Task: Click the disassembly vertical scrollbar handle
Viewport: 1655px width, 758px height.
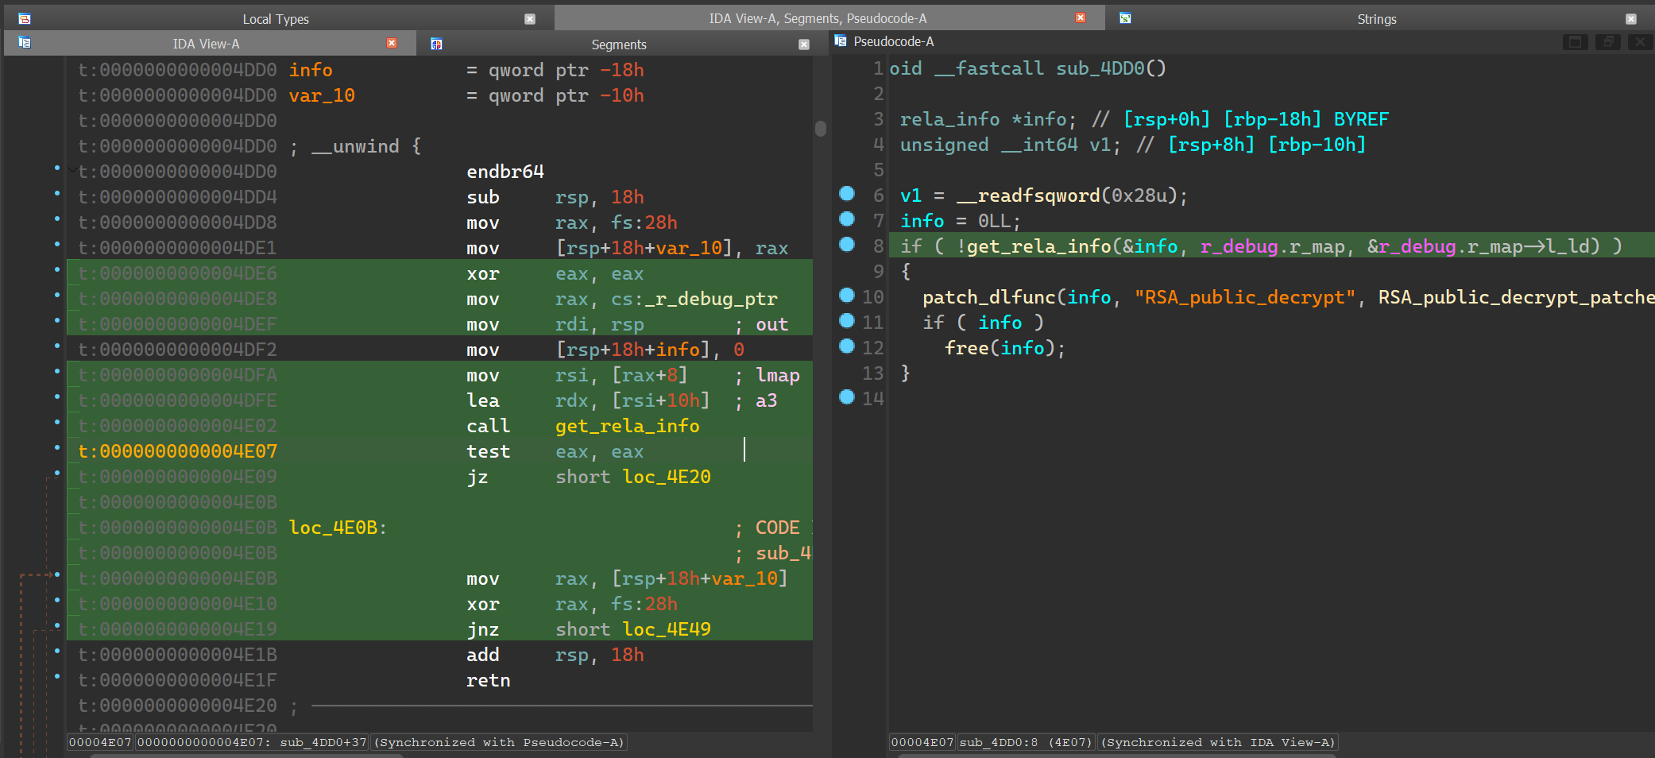Action: (821, 129)
